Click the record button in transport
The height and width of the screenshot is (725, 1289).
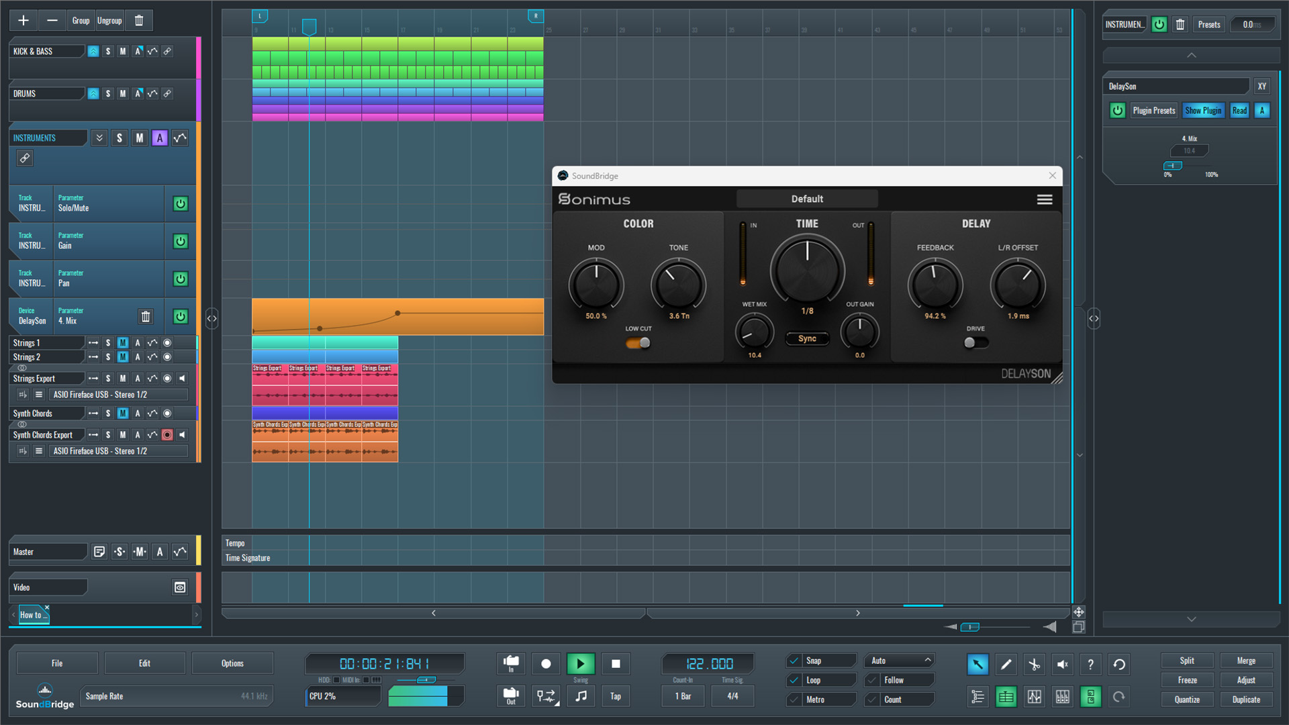coord(546,664)
